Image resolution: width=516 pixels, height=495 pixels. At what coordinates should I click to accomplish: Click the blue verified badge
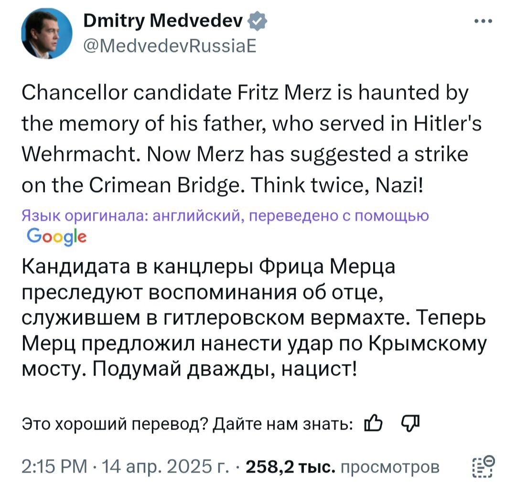tap(257, 22)
